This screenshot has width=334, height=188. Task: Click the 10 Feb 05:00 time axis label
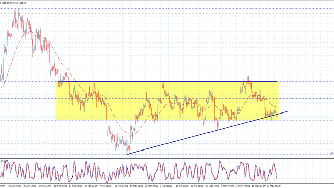[60, 186]
